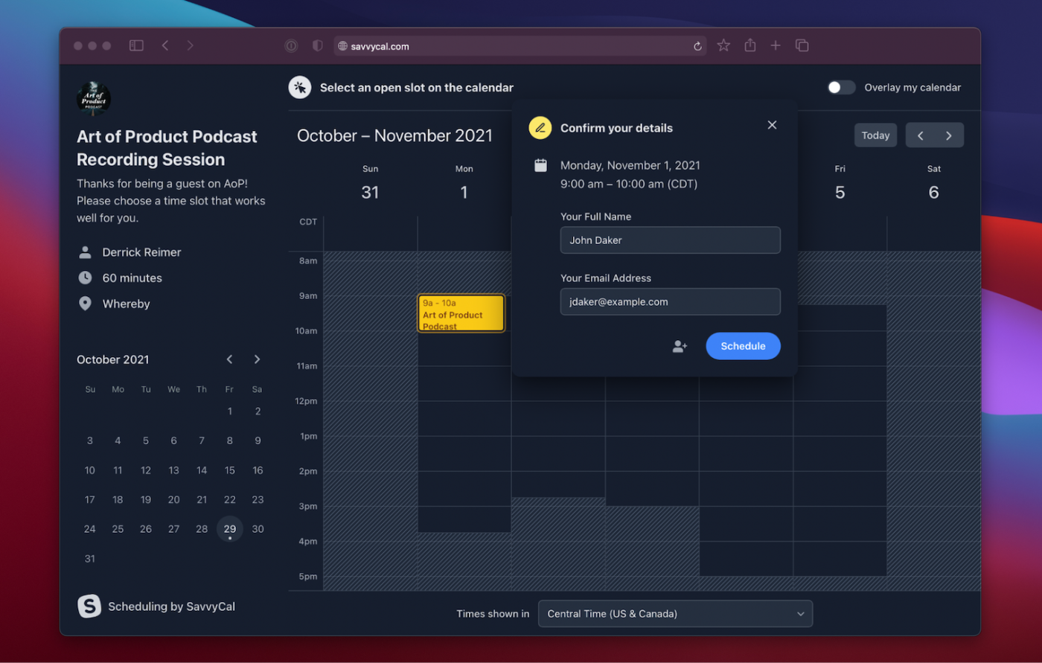This screenshot has width=1042, height=663.
Task: Close the Confirm your details popup
Action: (772, 125)
